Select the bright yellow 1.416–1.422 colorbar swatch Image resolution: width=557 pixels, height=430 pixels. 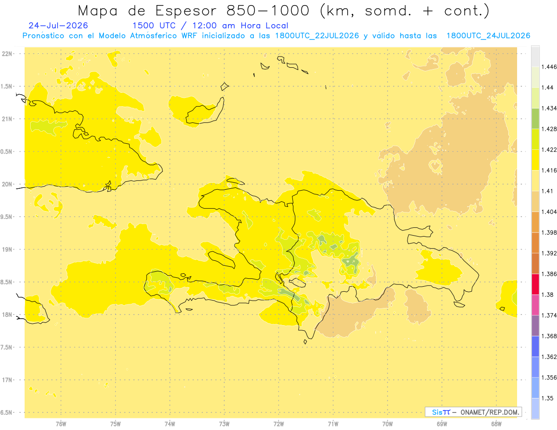[535, 160]
